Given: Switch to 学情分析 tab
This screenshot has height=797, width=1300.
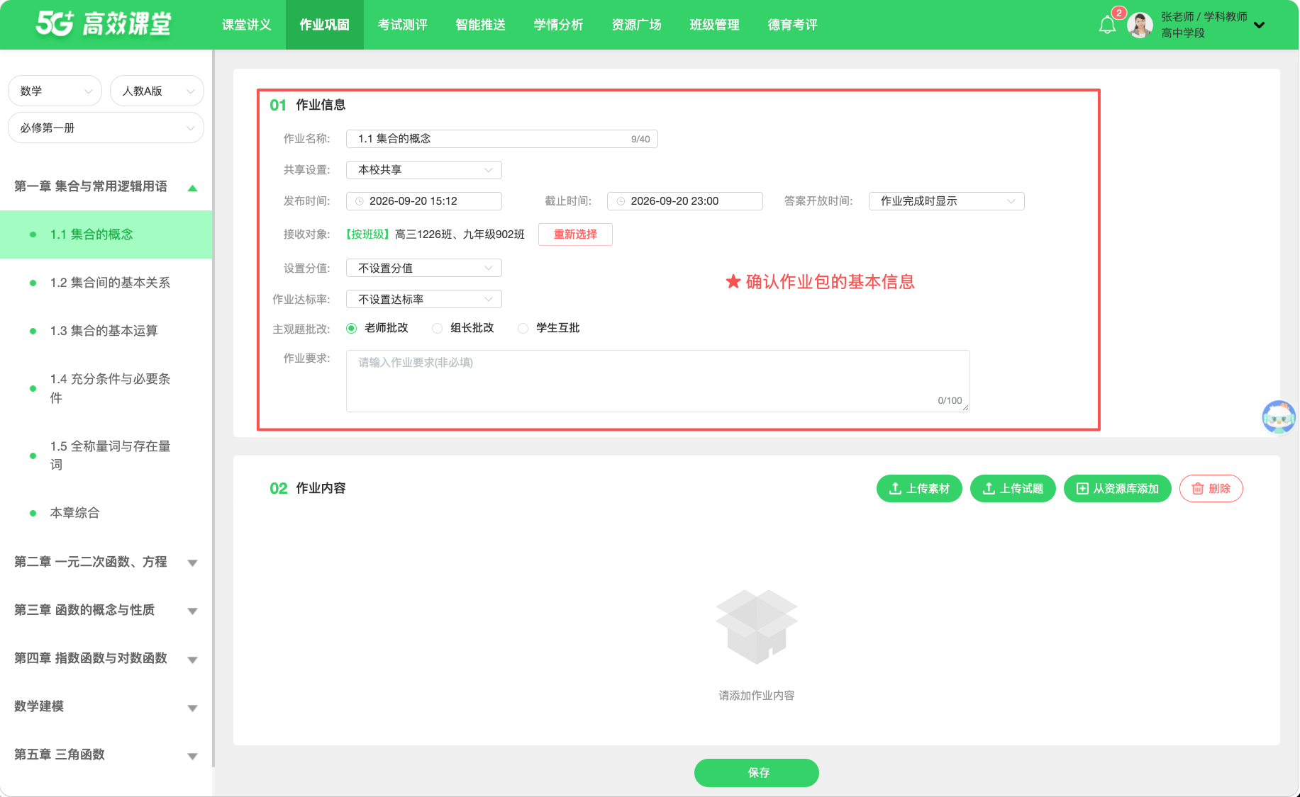Looking at the screenshot, I should coord(558,25).
